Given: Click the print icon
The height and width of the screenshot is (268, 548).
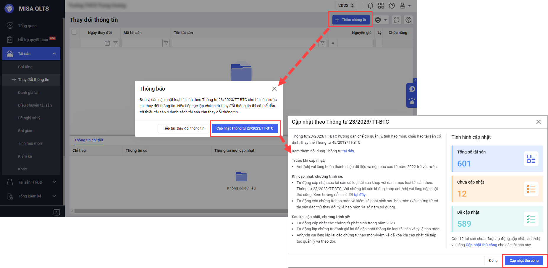Looking at the screenshot, I should tap(378, 20).
